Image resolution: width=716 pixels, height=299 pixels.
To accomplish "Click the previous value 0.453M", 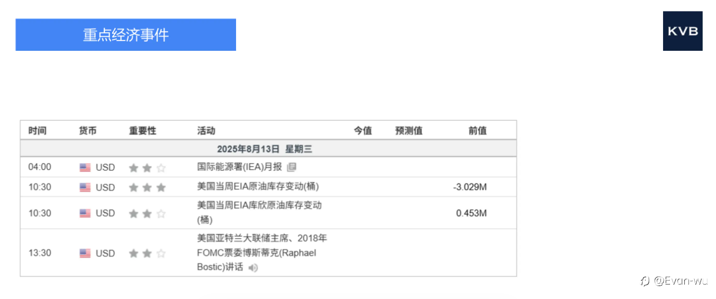I will (471, 213).
